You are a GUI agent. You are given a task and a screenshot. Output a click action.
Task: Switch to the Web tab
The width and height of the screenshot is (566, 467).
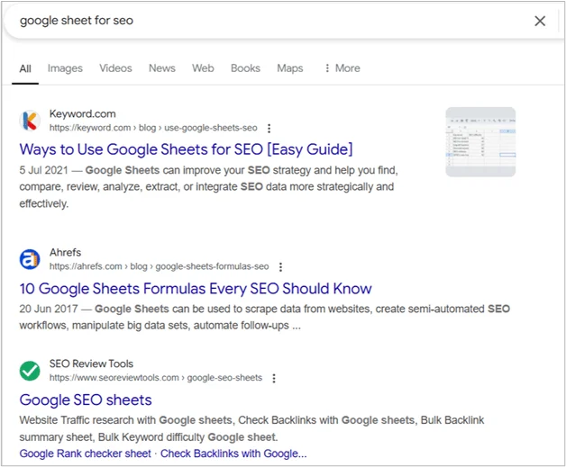click(x=203, y=68)
